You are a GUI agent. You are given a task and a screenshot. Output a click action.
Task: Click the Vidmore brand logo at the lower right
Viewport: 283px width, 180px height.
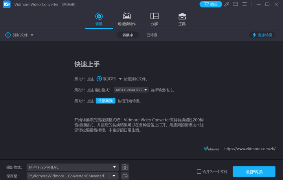click(x=211, y=149)
